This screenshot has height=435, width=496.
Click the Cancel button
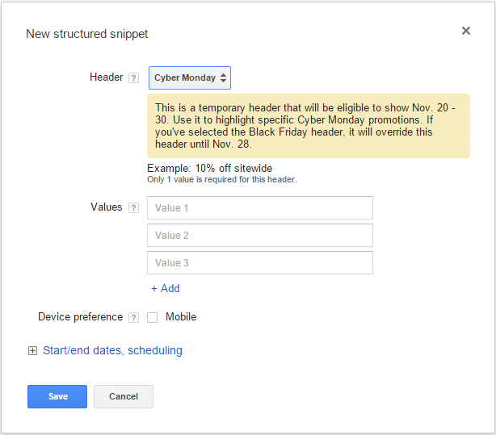point(124,396)
